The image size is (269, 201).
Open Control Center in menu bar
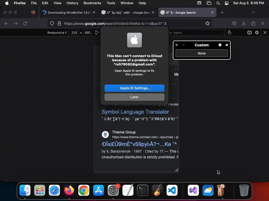click(227, 3)
